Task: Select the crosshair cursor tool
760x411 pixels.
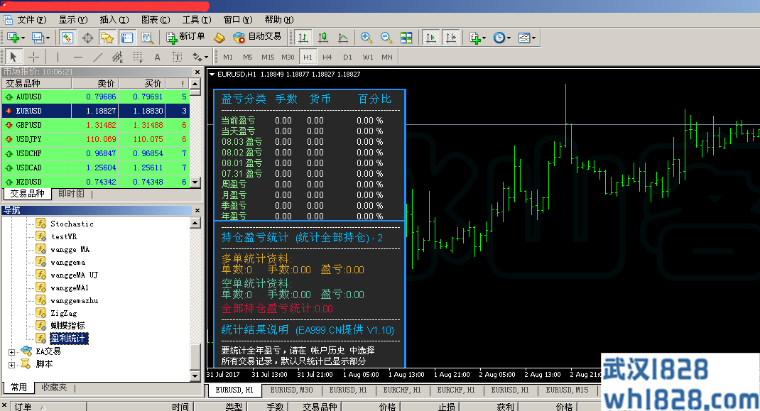Action: (33, 57)
